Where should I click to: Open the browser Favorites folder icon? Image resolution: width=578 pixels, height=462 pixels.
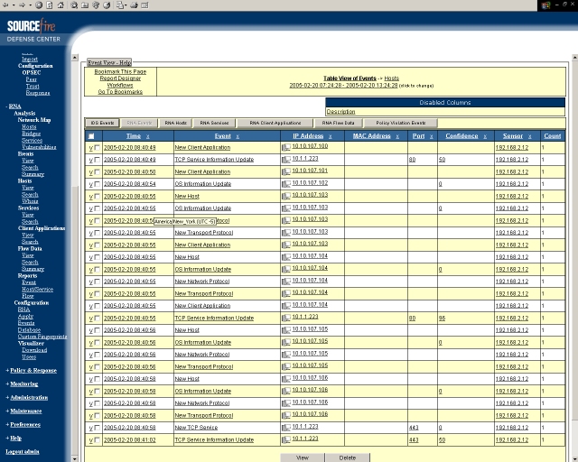[x=85, y=5]
